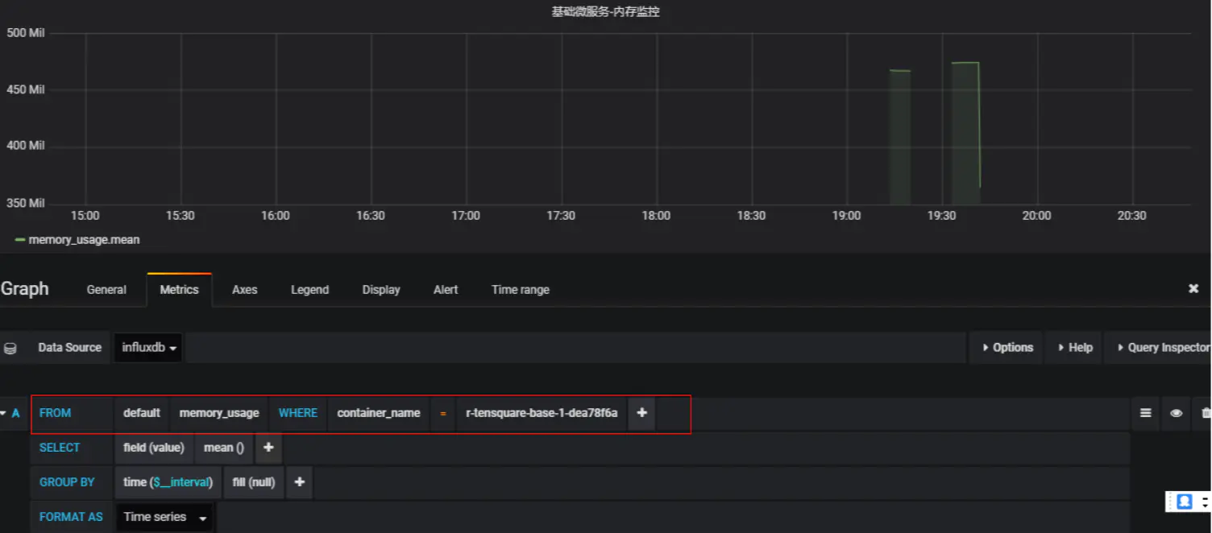
Task: Switch to the Alert tab
Action: coord(446,290)
